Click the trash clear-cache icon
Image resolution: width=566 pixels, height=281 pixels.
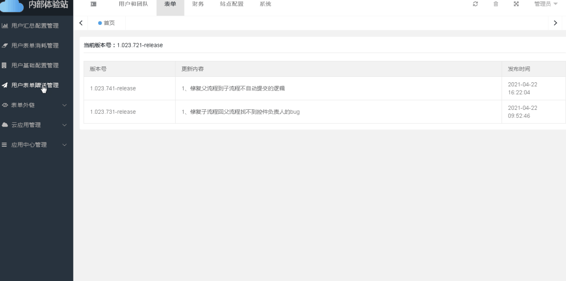pyautogui.click(x=496, y=4)
